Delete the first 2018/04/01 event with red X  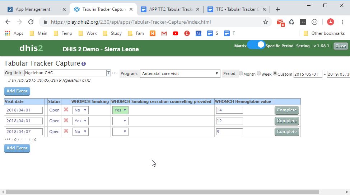click(x=66, y=110)
